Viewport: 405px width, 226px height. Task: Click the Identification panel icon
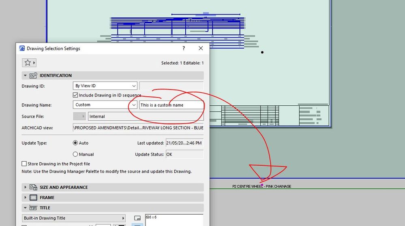[x=33, y=75]
